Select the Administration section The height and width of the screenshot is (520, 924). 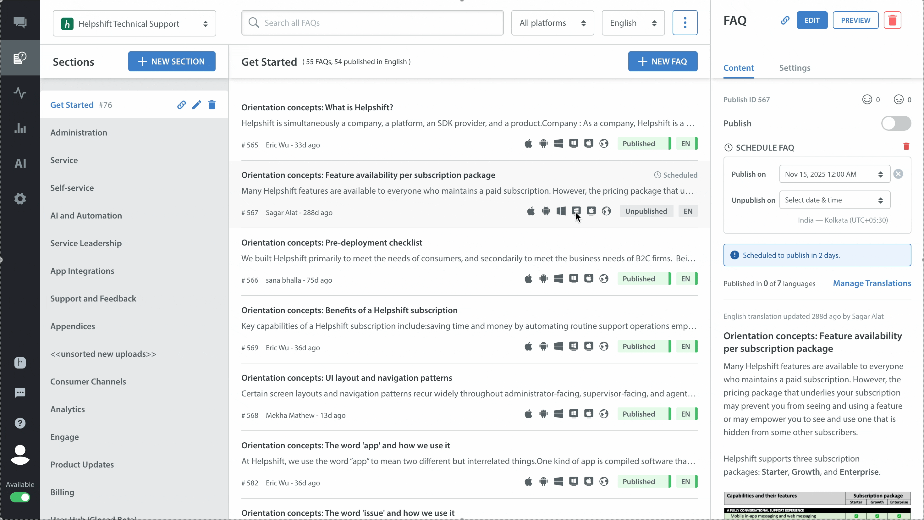(79, 132)
